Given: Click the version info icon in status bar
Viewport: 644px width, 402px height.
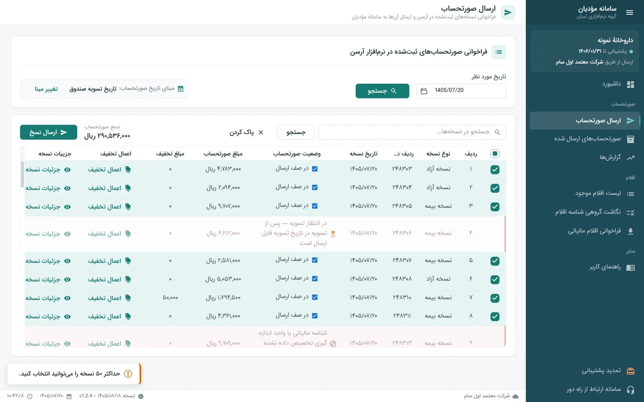Looking at the screenshot, I should coord(141,396).
